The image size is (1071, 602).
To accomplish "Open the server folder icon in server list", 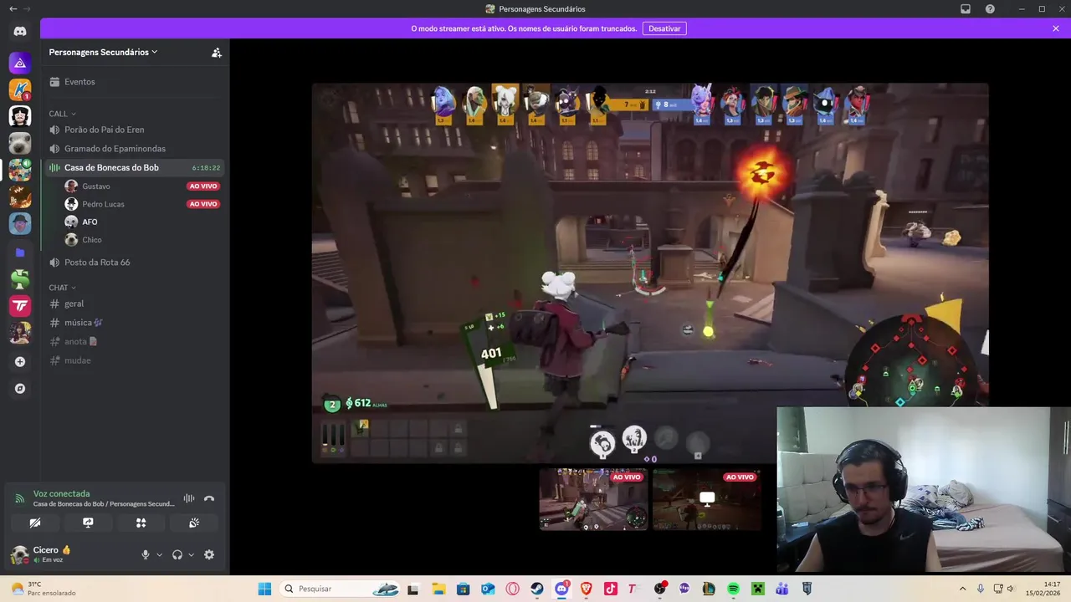I will [20, 253].
